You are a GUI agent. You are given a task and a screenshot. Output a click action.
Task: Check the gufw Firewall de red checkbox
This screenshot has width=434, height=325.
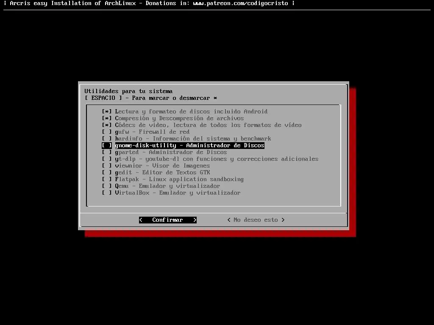107,132
